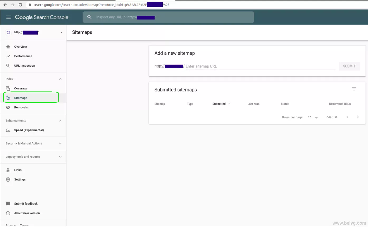This screenshot has height=227, width=368.
Task: Click the 0-0 of 0 pagination text
Action: coord(332,117)
